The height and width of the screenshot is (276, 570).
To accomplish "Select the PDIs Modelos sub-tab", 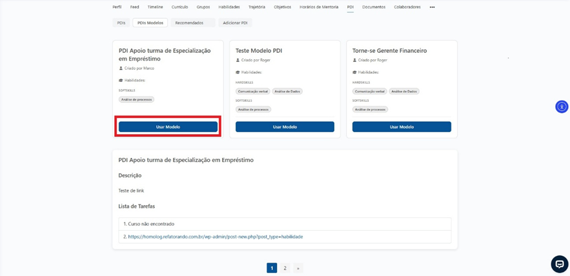I will [x=150, y=23].
